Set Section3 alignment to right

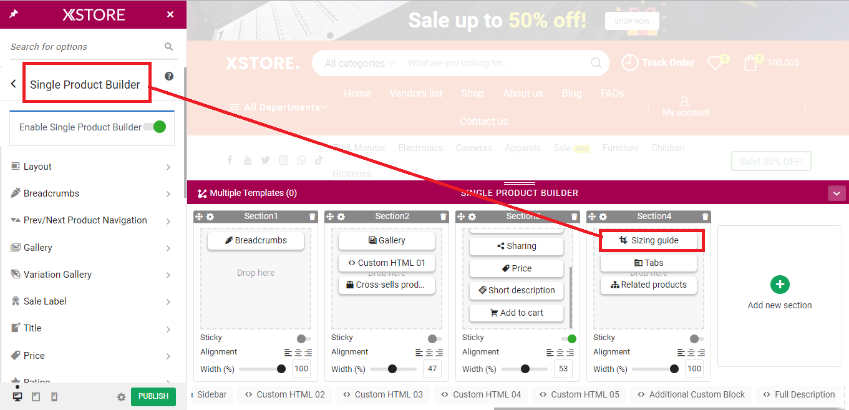coord(570,353)
